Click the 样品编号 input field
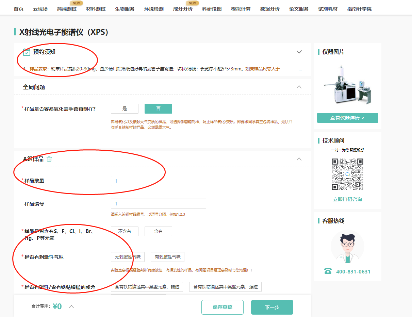This screenshot has height=317, width=412. pyautogui.click(x=158, y=203)
